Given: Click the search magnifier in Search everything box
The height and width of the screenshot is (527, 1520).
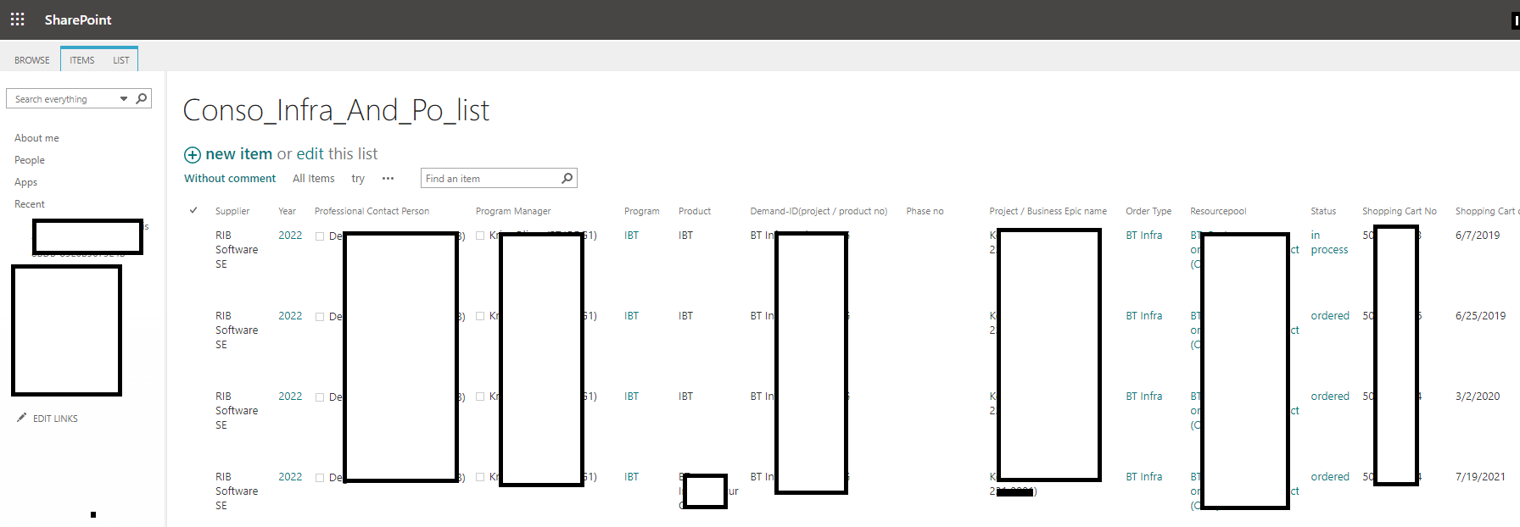Looking at the screenshot, I should click(x=142, y=98).
